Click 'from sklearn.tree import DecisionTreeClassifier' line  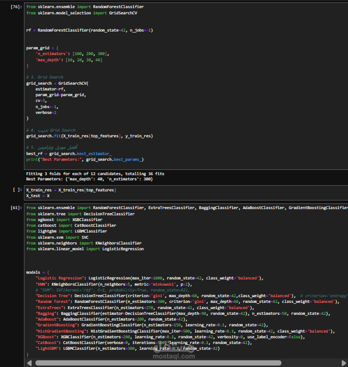[80, 214]
